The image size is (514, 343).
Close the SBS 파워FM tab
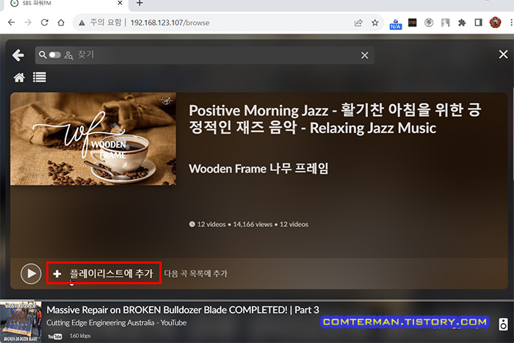(x=120, y=3)
